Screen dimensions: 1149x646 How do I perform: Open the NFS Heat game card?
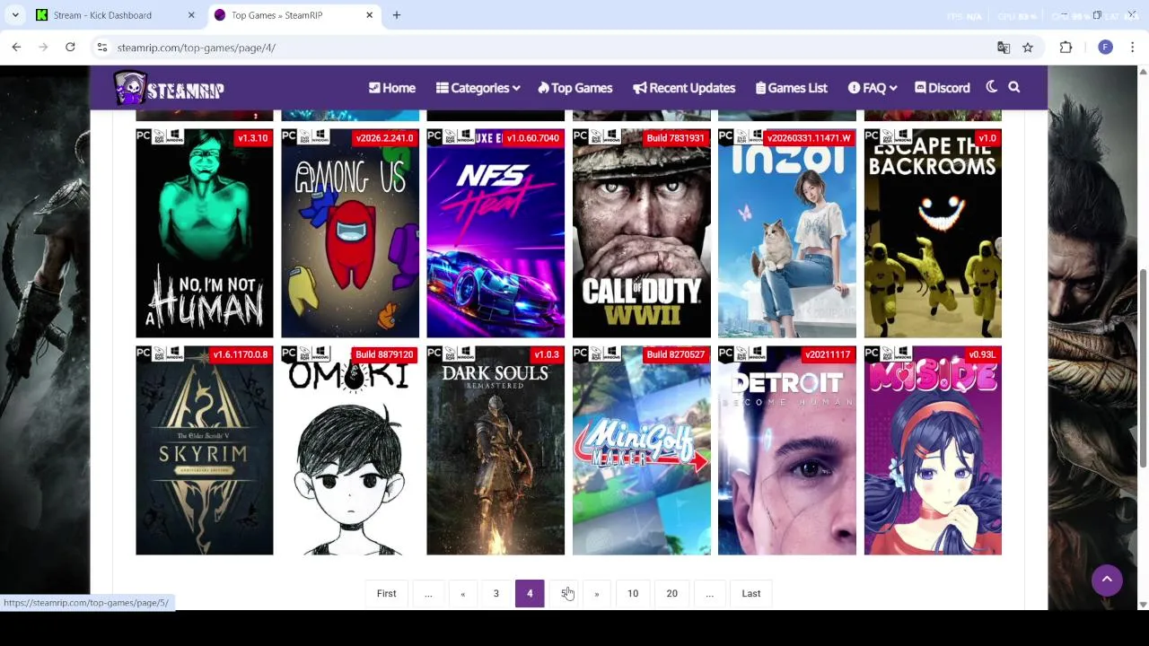496,233
